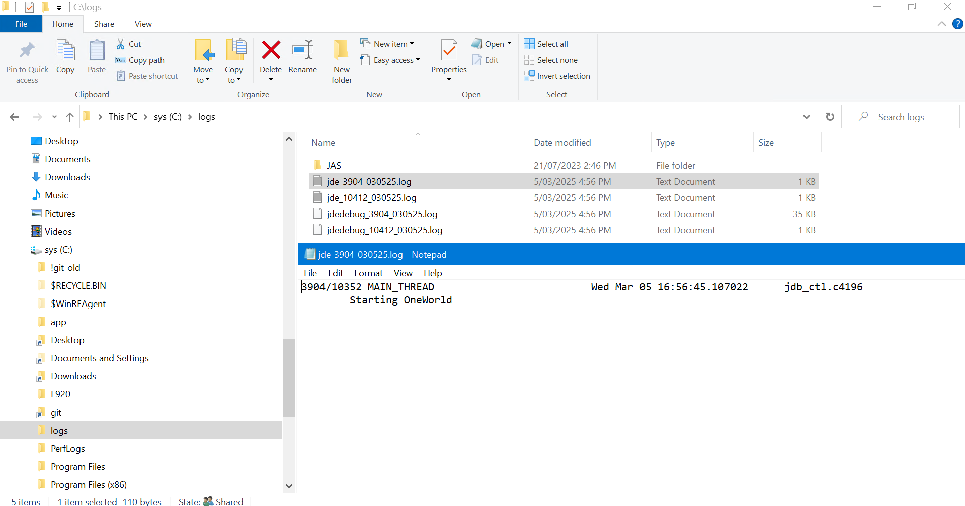The image size is (965, 506).
Task: Create a New folder from ribbon
Action: coord(342,60)
